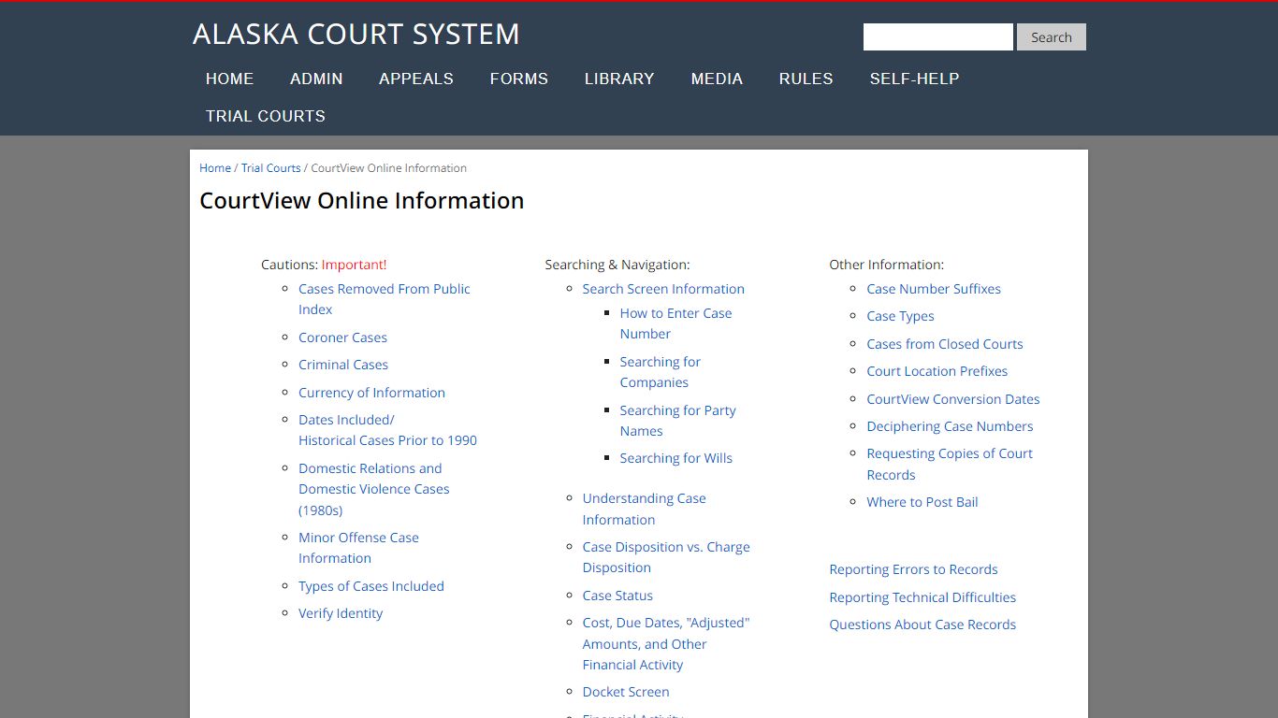Open Searching for Companies link

660,372
